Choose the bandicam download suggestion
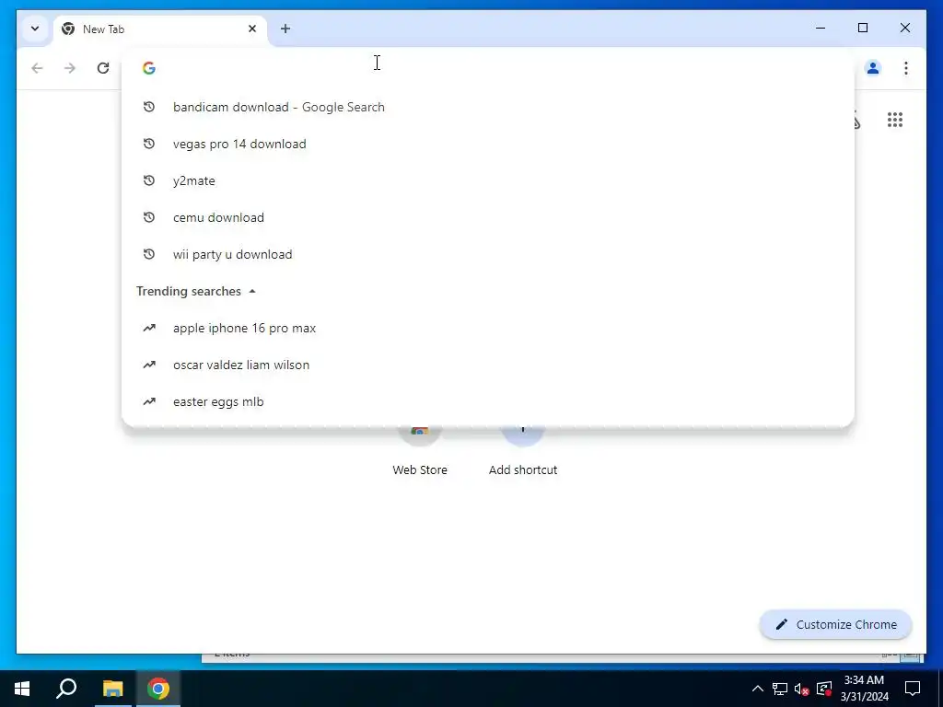This screenshot has width=943, height=707. [x=488, y=107]
